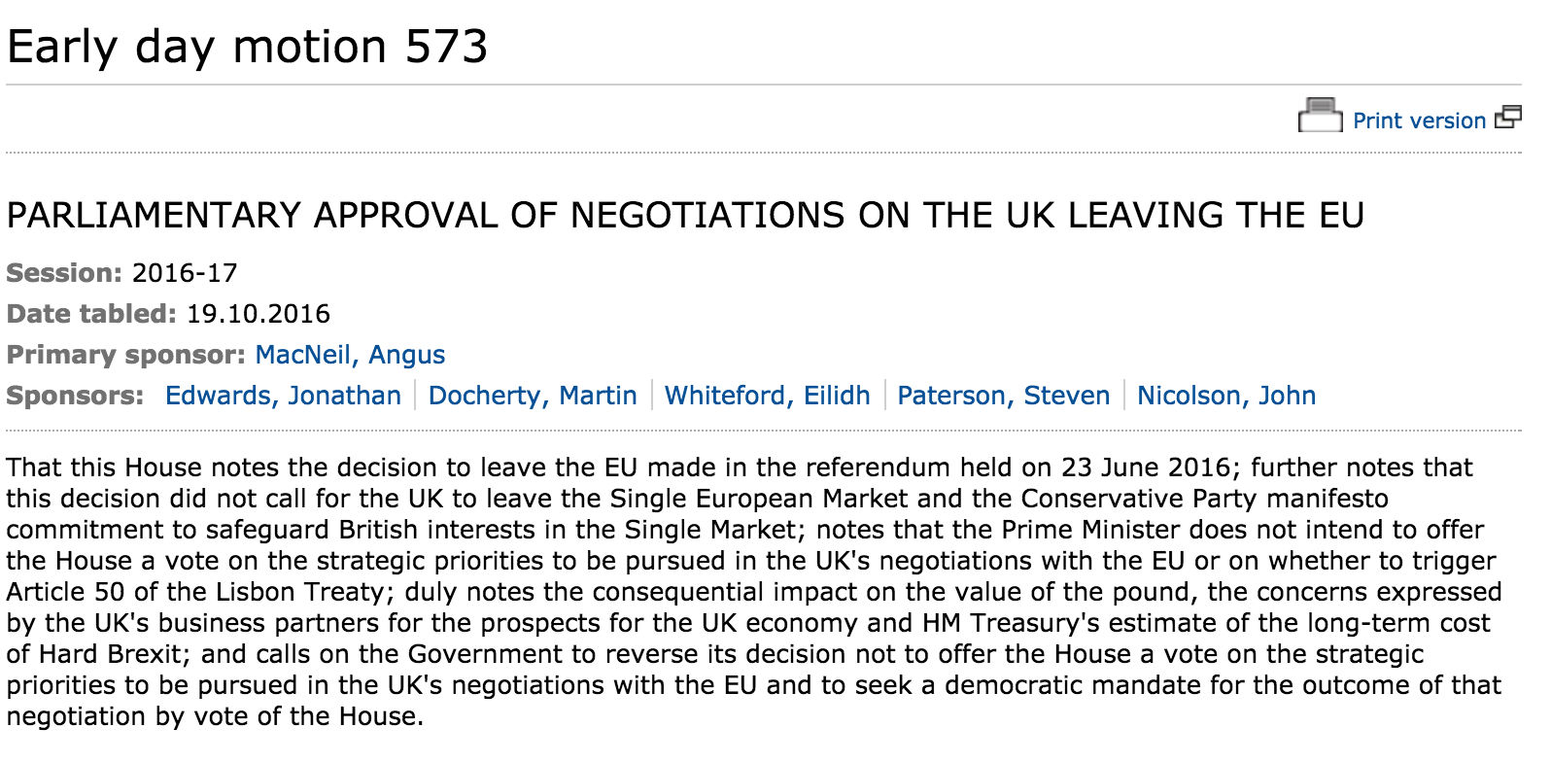Viewport: 1551px width, 762px height.
Task: Visit Whiteford, Eilidh's sponsor link
Action: pos(767,396)
